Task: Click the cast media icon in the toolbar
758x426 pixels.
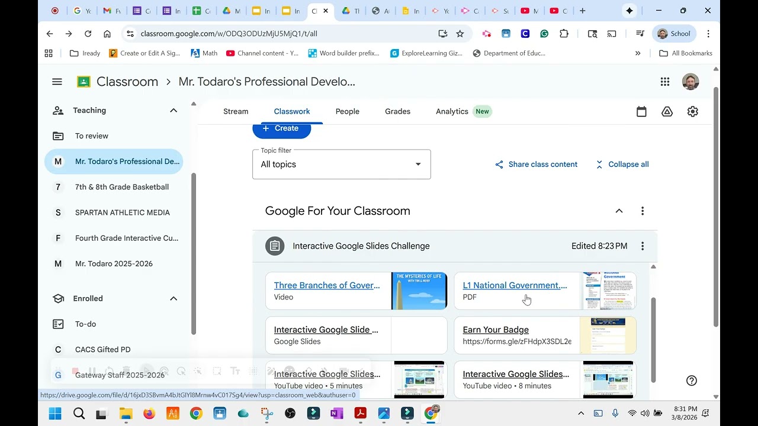Action: 612,34
